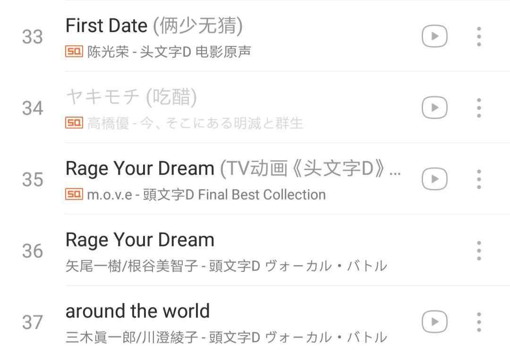Open more options for around the world
This screenshot has width=510, height=356.
pos(478,321)
